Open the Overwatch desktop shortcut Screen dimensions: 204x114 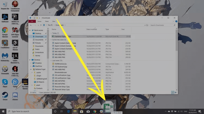pos(5,70)
